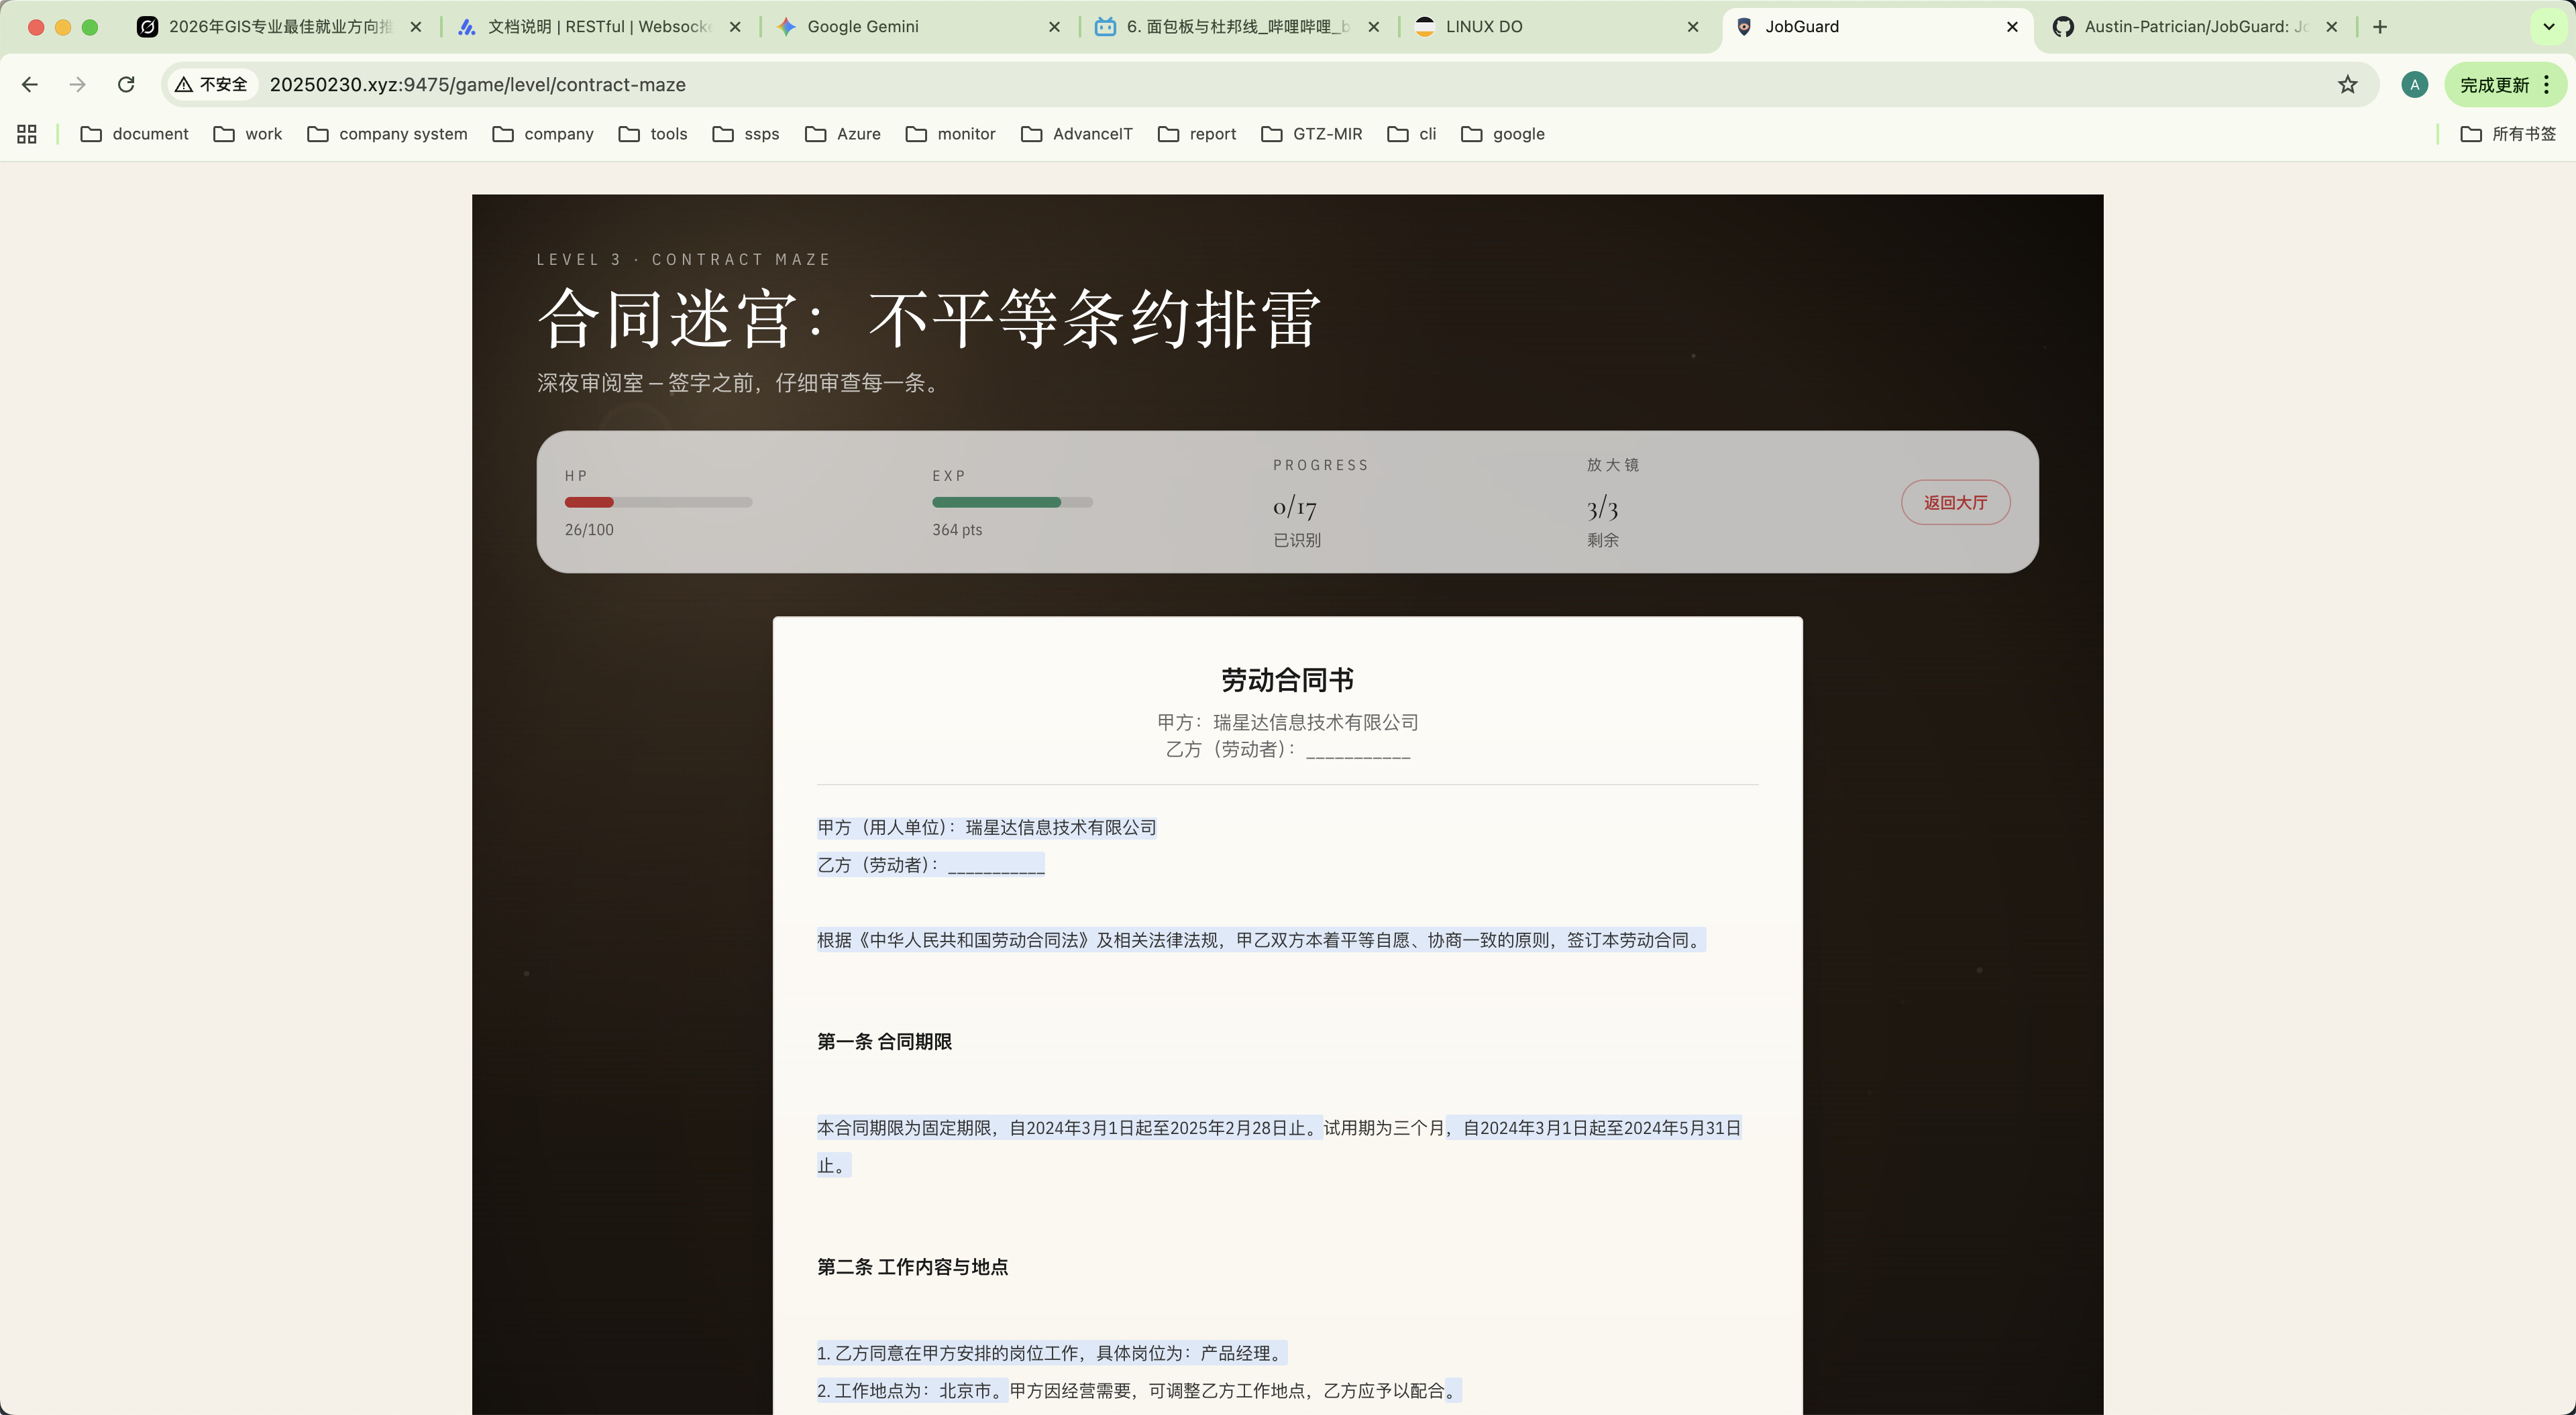Open the 所有书签 folder

click(x=2508, y=134)
